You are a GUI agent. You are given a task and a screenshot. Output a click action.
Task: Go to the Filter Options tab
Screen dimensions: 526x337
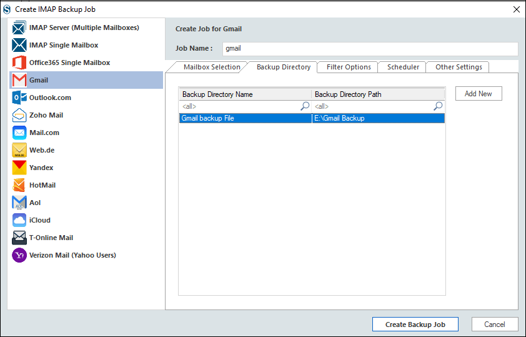(x=349, y=67)
